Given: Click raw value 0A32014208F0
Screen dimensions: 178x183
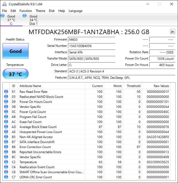Looking at the screenshot, I should pos(158,137).
